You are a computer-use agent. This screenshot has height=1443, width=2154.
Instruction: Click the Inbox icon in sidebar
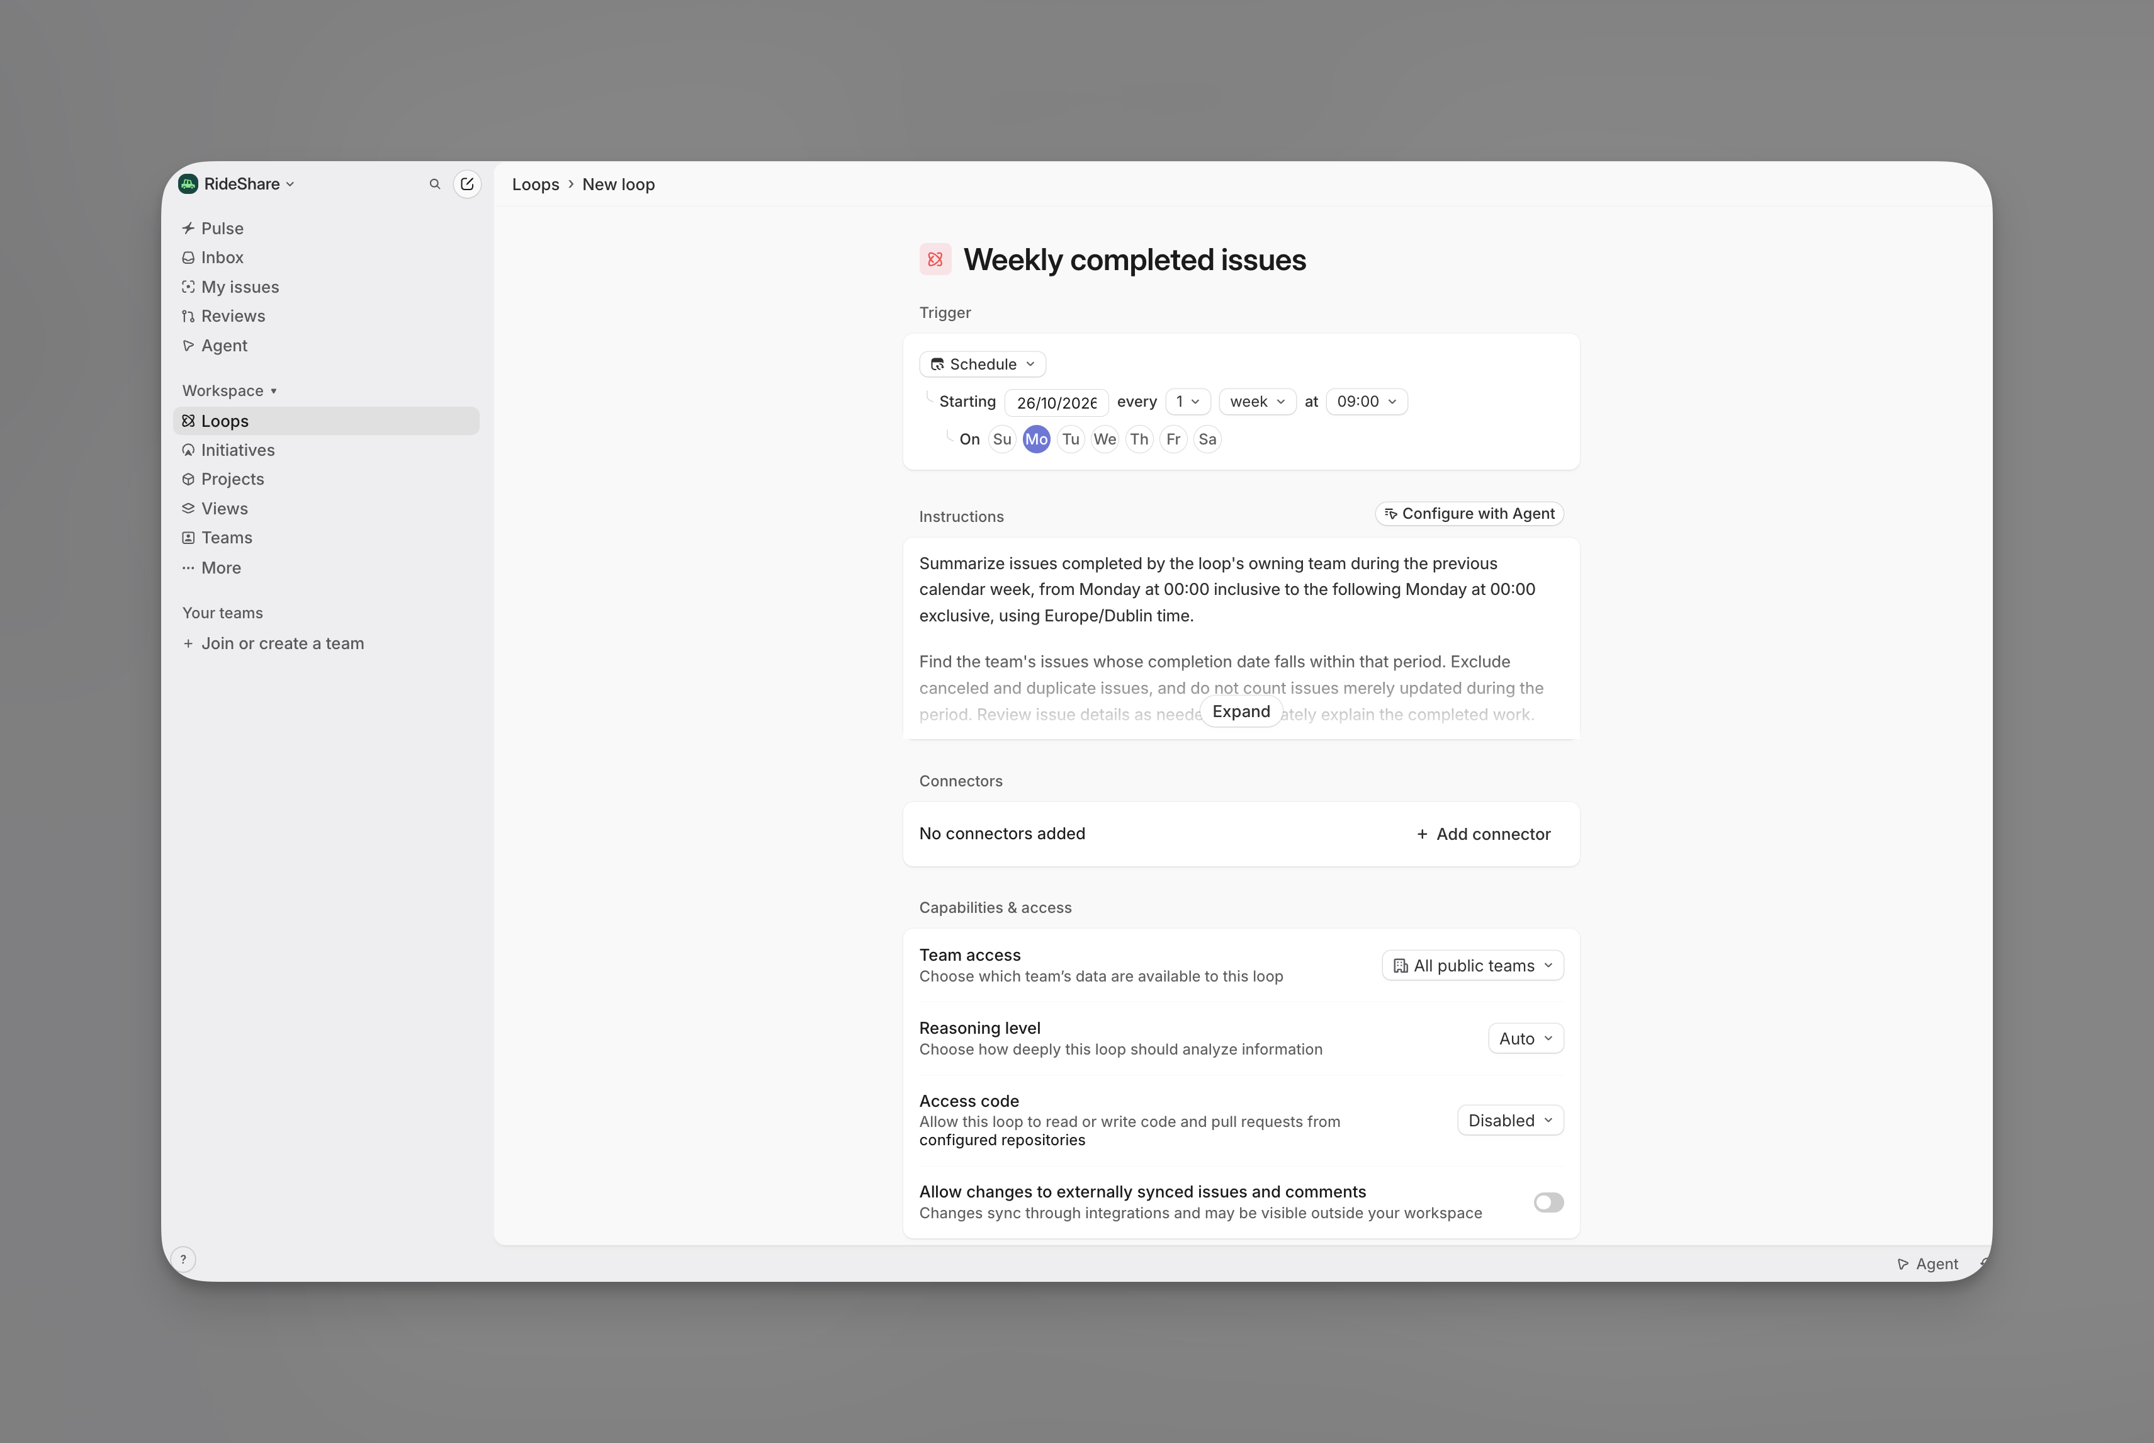[x=189, y=257]
